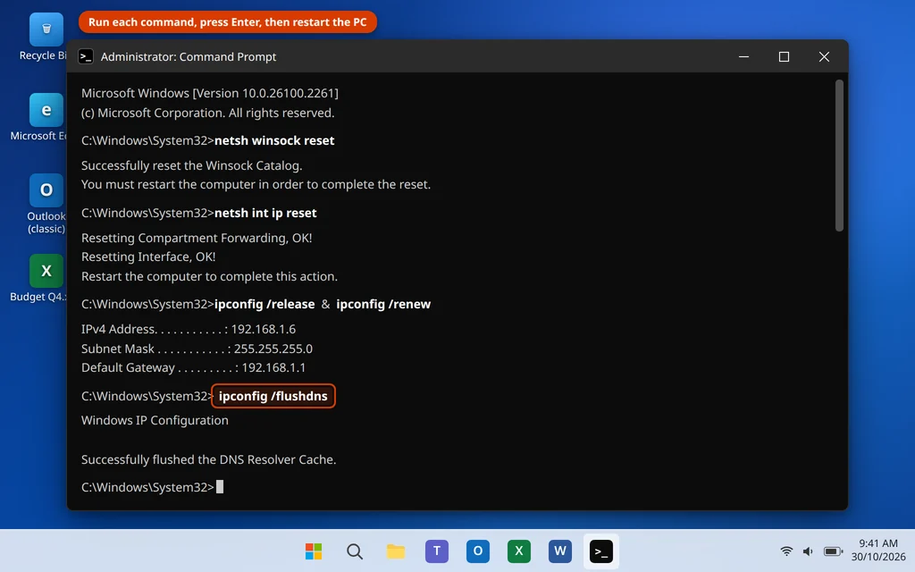
Task: Click the 'ipconfig /flushdns' command text
Action: coord(273,396)
